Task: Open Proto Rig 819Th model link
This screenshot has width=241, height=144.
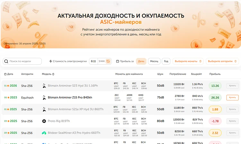Action: [x=59, y=121]
